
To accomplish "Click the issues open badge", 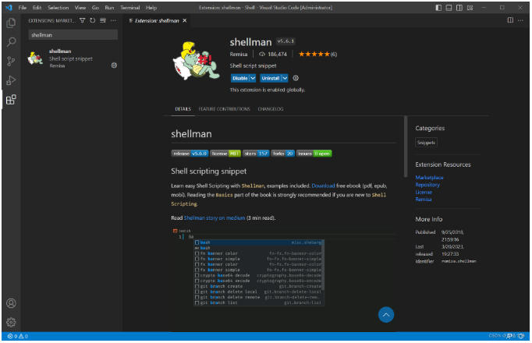I will tap(314, 154).
